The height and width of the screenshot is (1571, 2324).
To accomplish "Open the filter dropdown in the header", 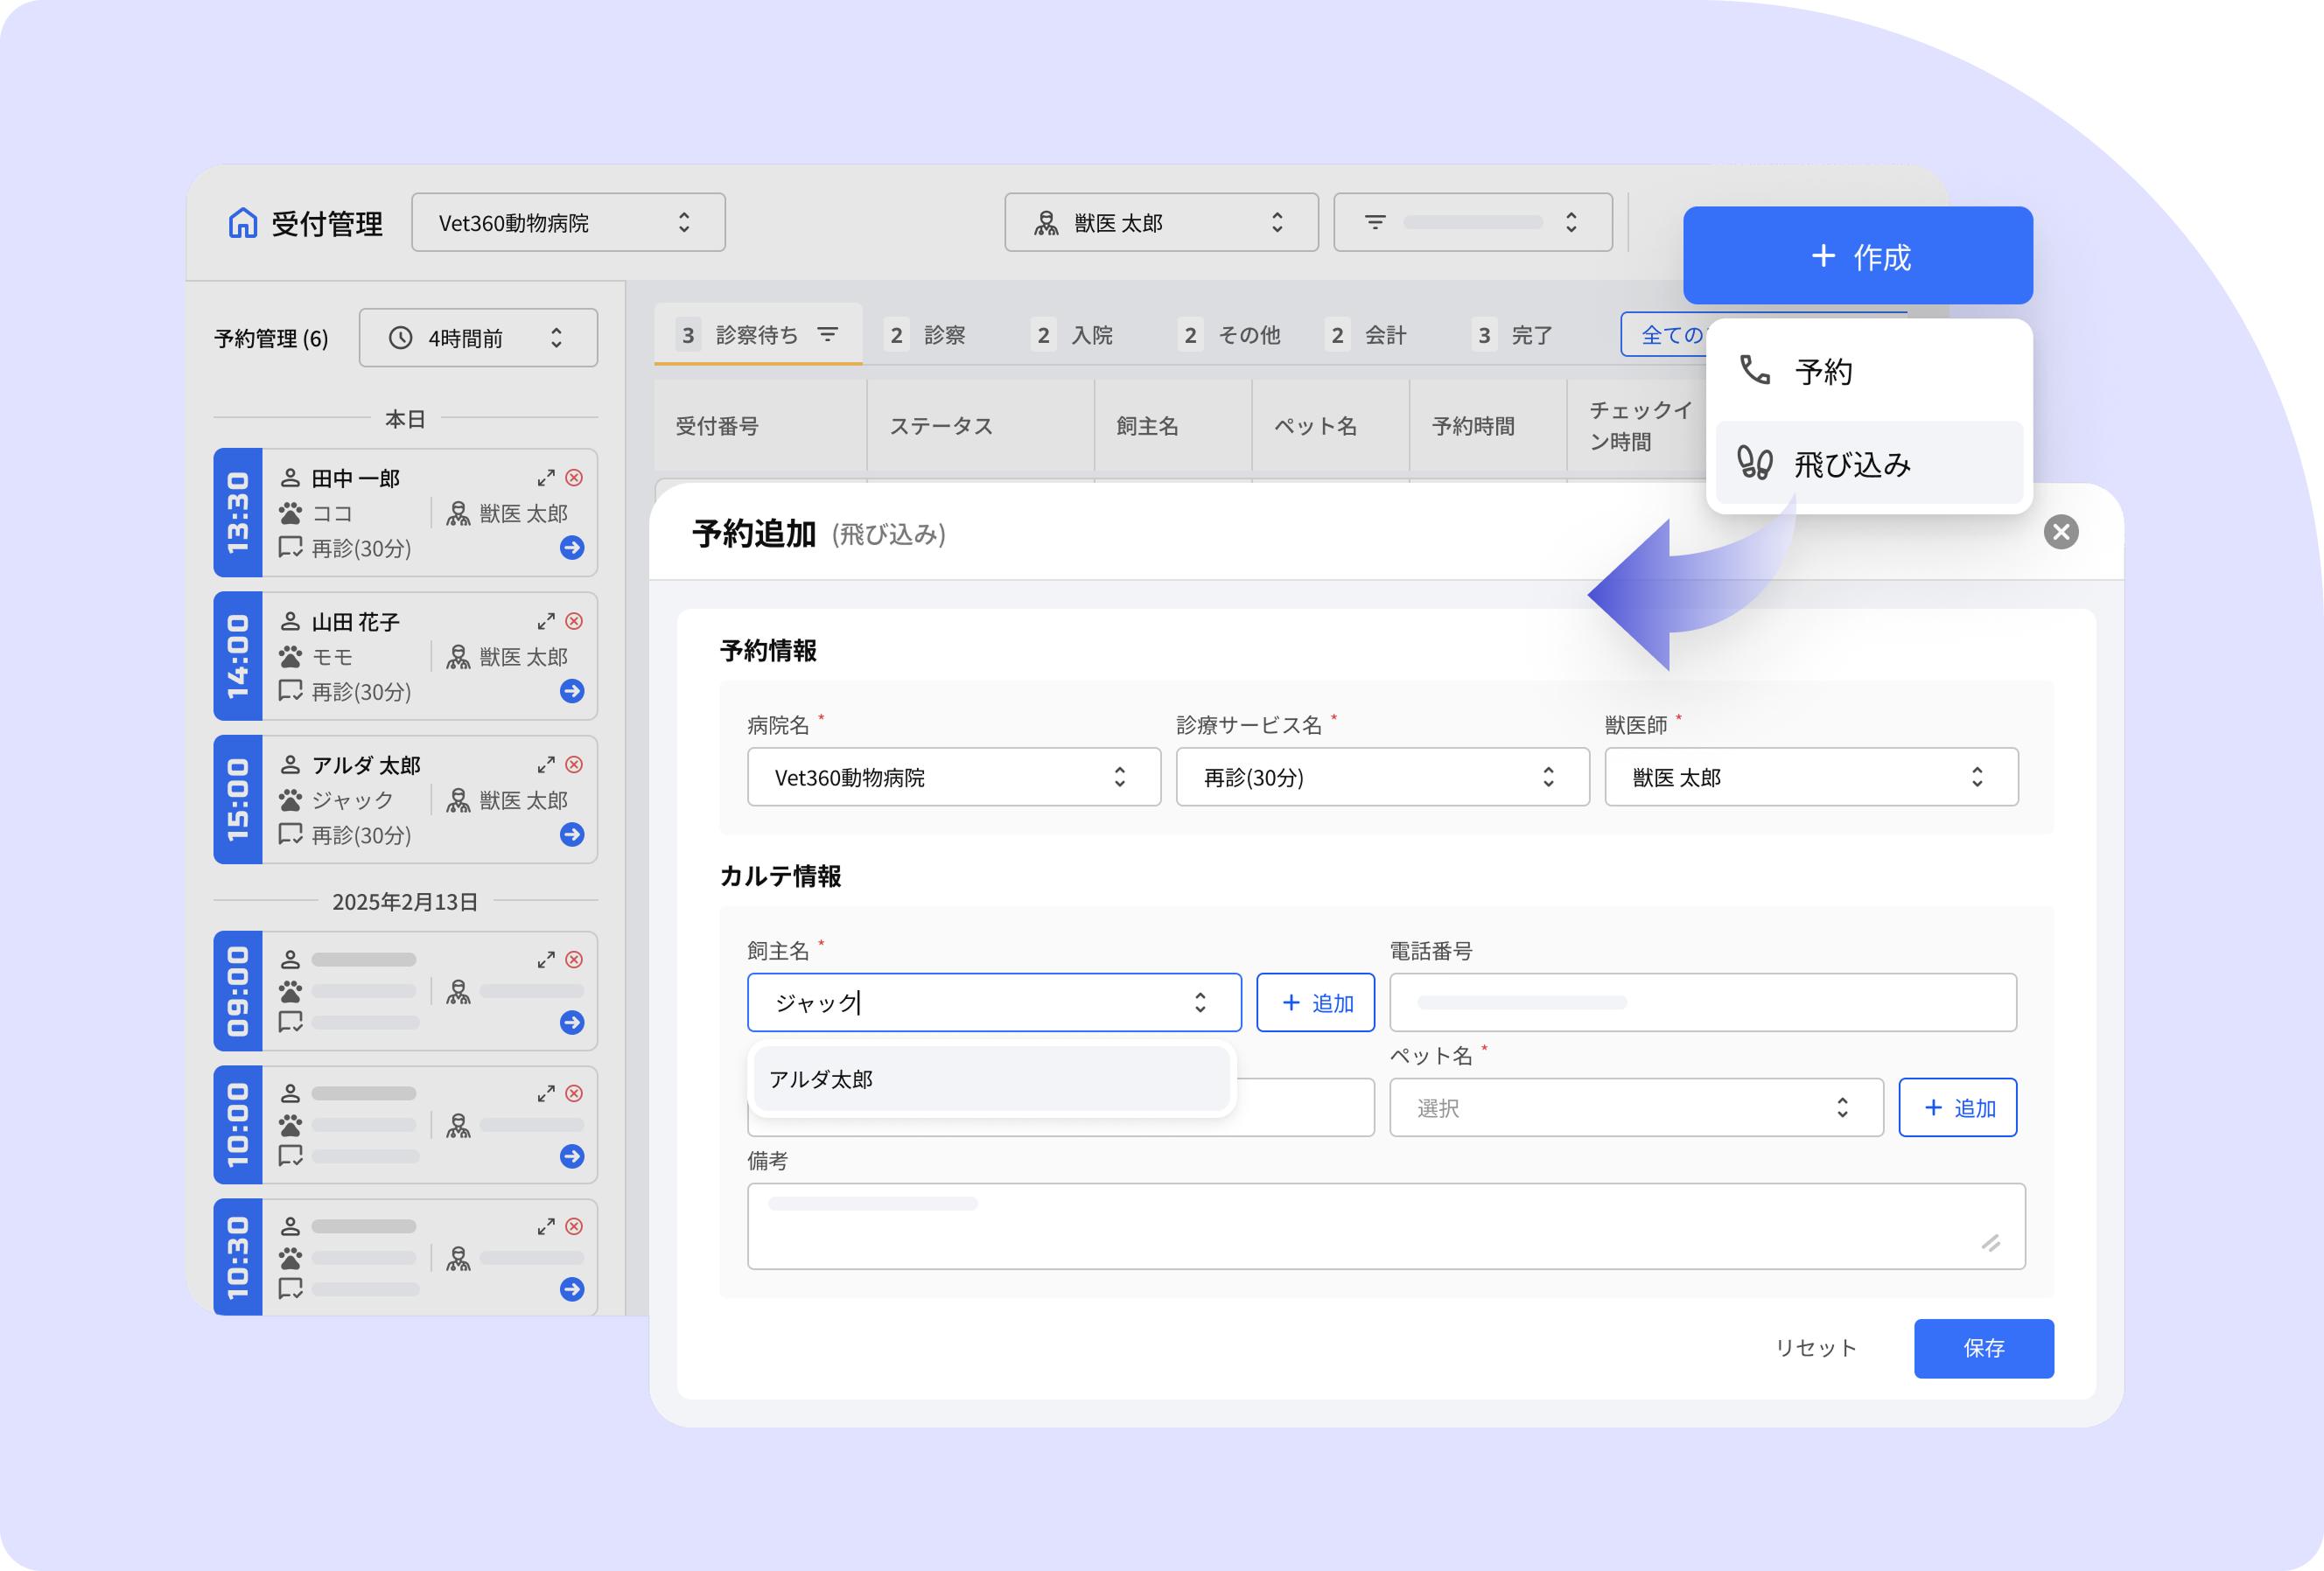I will click(1473, 222).
